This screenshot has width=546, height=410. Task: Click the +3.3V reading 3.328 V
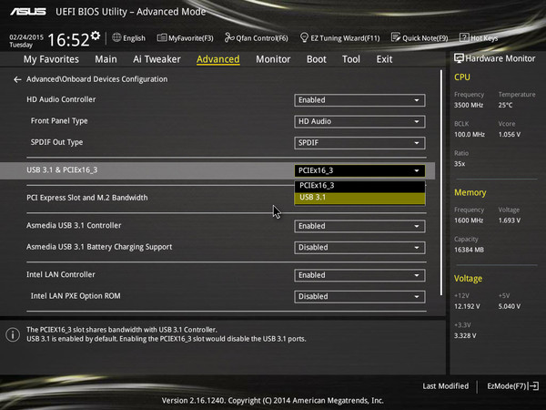click(x=465, y=335)
